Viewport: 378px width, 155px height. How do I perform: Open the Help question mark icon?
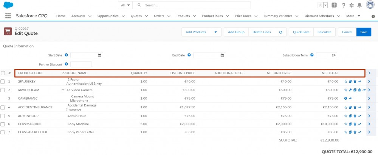(344, 5)
